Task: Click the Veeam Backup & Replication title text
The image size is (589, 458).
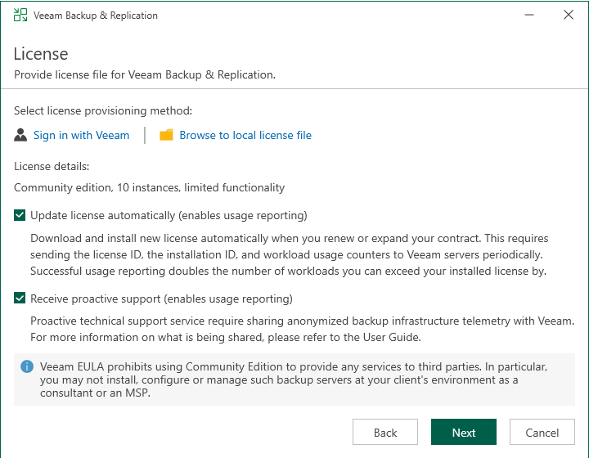Action: 96,16
